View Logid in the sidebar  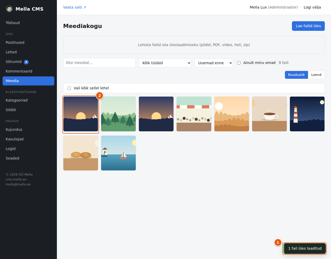(28, 149)
